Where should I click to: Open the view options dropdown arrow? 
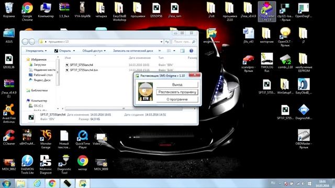tap(174, 51)
